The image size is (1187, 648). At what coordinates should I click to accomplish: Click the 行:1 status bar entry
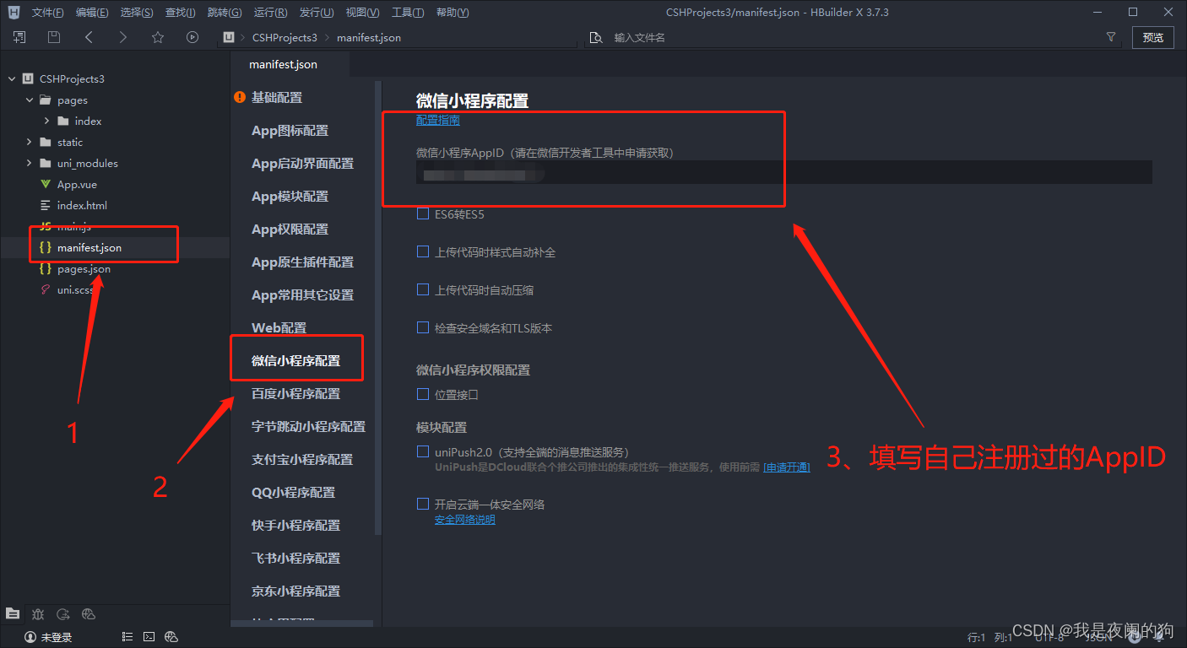[976, 637]
